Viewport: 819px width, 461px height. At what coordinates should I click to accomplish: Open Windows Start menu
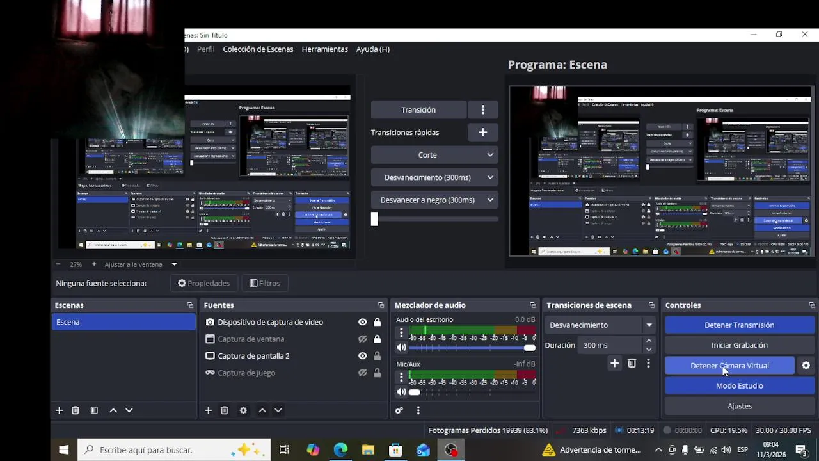coord(64,450)
